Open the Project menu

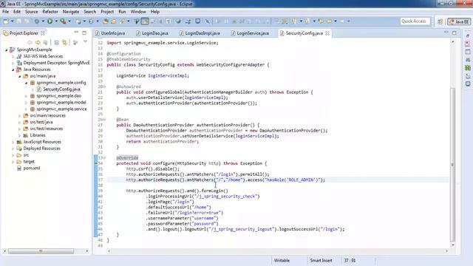pos(107,12)
